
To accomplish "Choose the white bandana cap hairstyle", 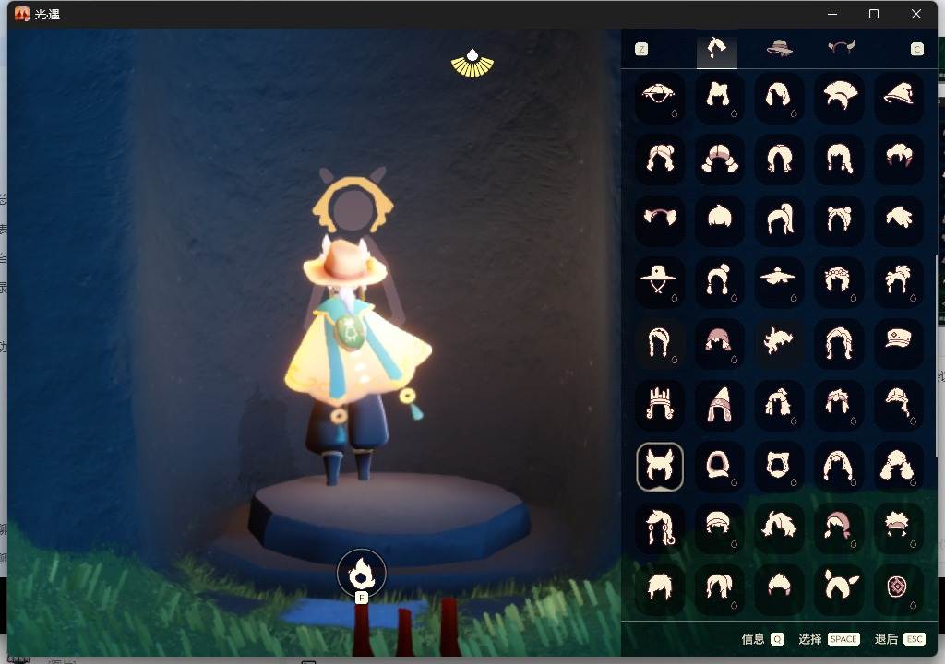I will (x=719, y=528).
